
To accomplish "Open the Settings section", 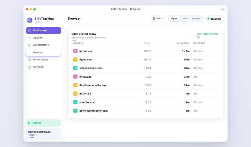I will click(x=43, y=67).
